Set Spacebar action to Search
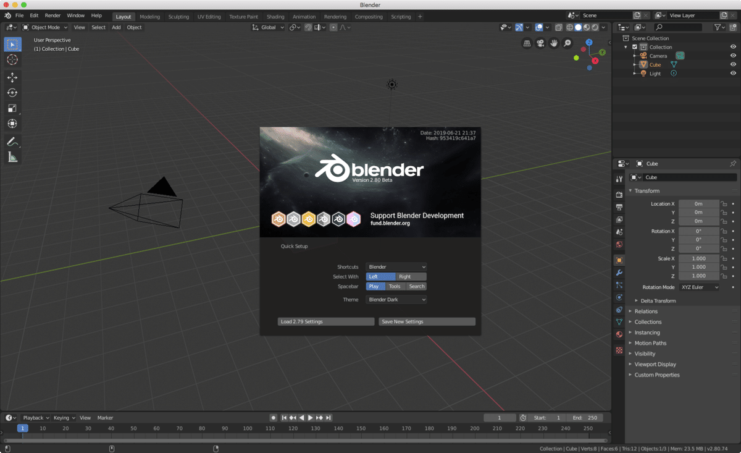This screenshot has width=741, height=453. pos(417,286)
